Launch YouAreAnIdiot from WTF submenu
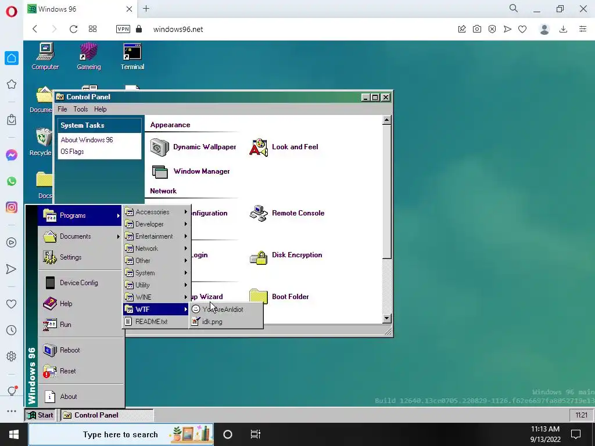This screenshot has height=446, width=595. coord(226,310)
